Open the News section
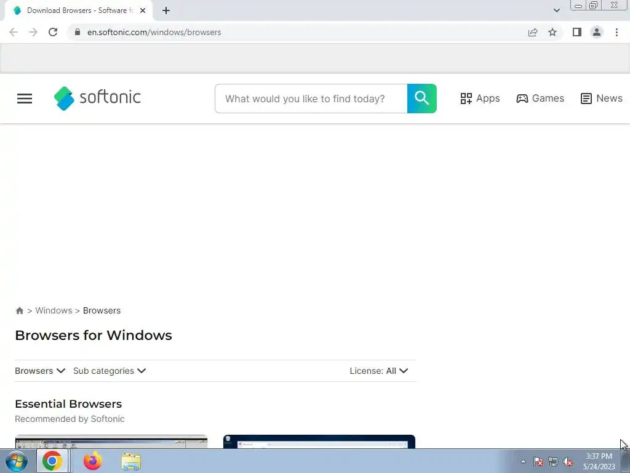Viewport: 630px width, 473px height. click(x=602, y=99)
